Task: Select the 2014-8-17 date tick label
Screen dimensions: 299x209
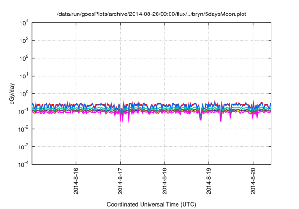Action: [x=120, y=181]
